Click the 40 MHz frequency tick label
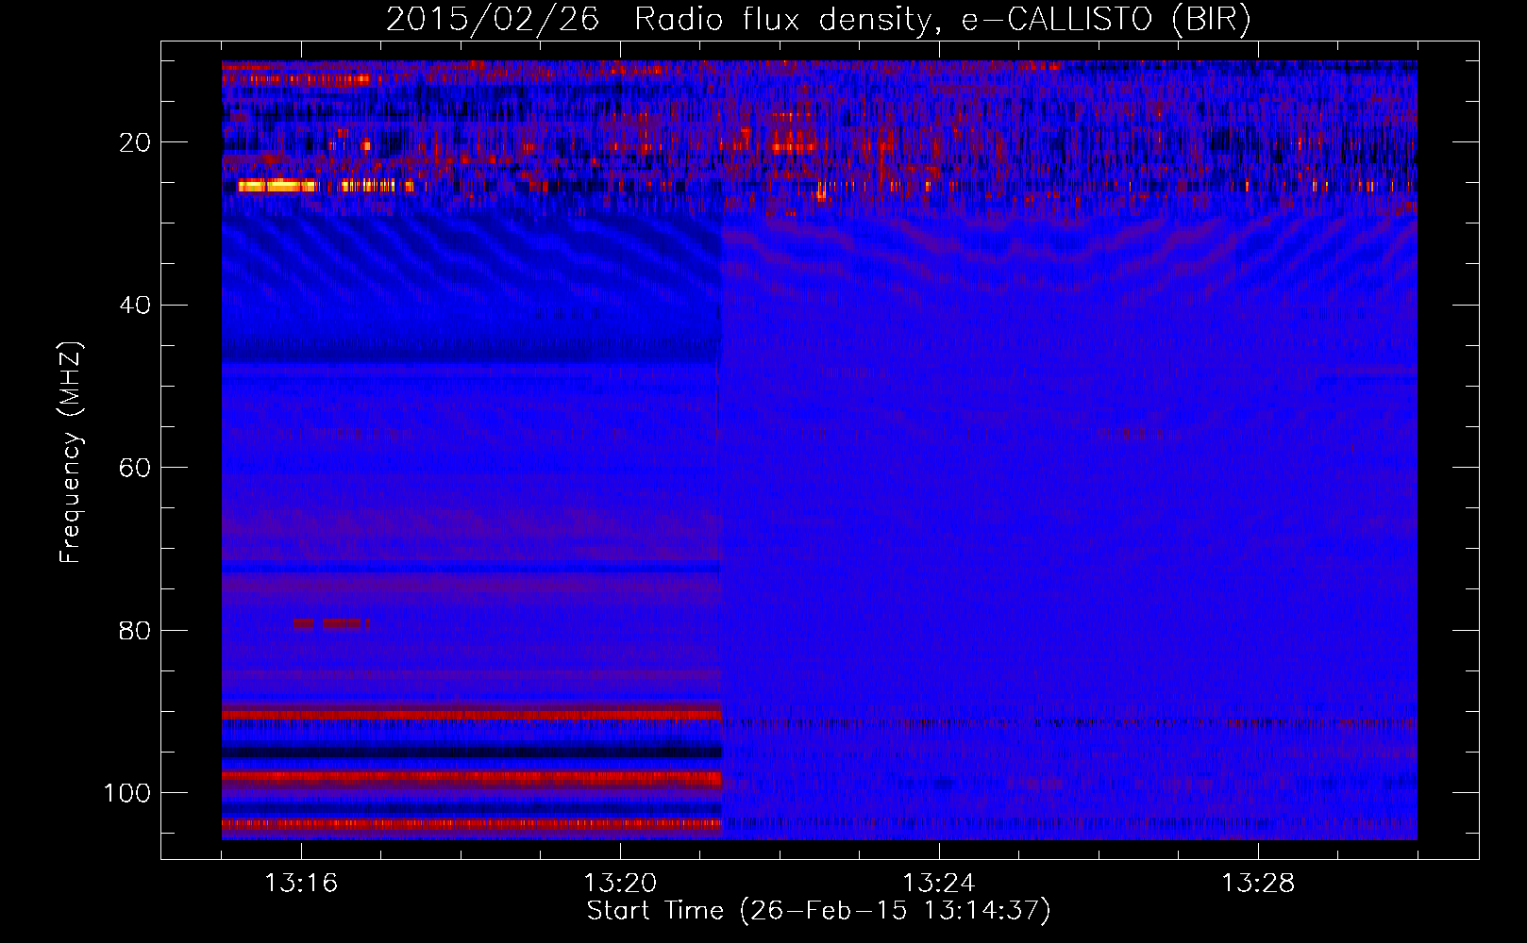 point(135,306)
